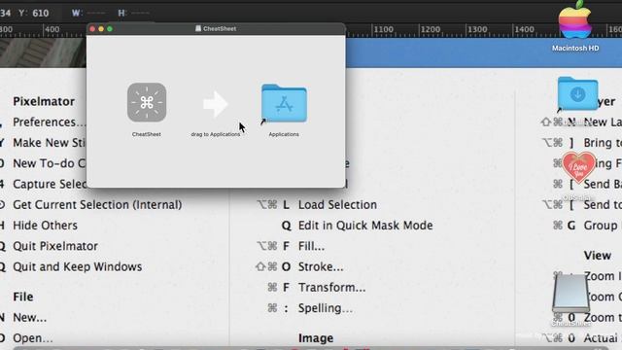This screenshot has width=622, height=350.
Task: Choose Edit in Quick Mask Mode
Action: (x=365, y=226)
